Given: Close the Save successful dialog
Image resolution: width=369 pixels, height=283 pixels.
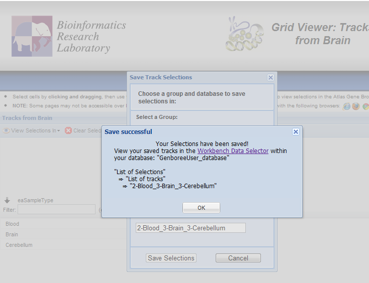Looking at the screenshot, I should pyautogui.click(x=296, y=131).
